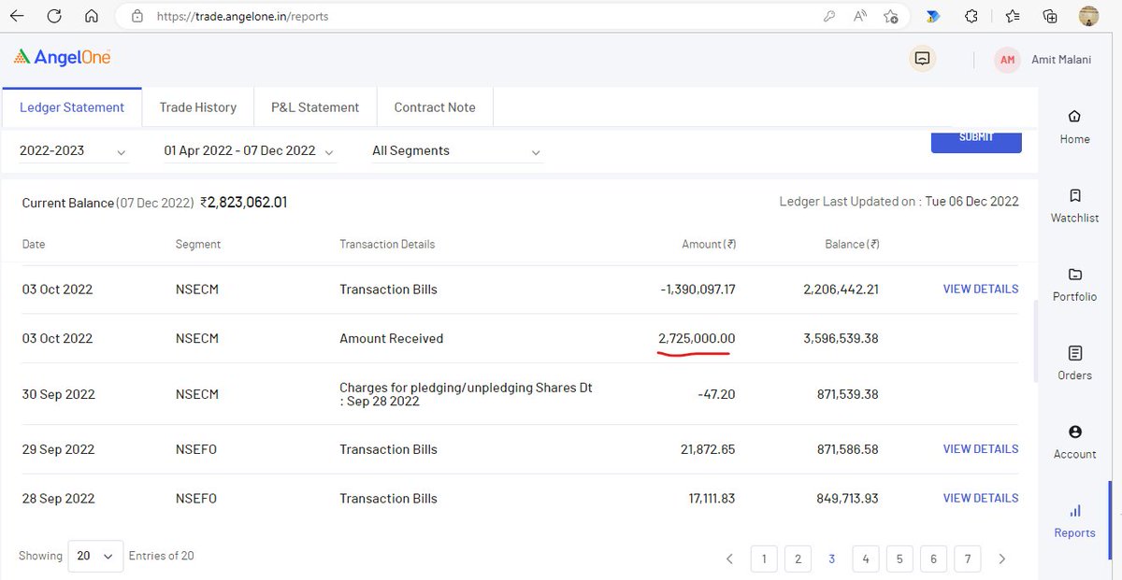
Task: Go to page 5
Action: point(899,559)
